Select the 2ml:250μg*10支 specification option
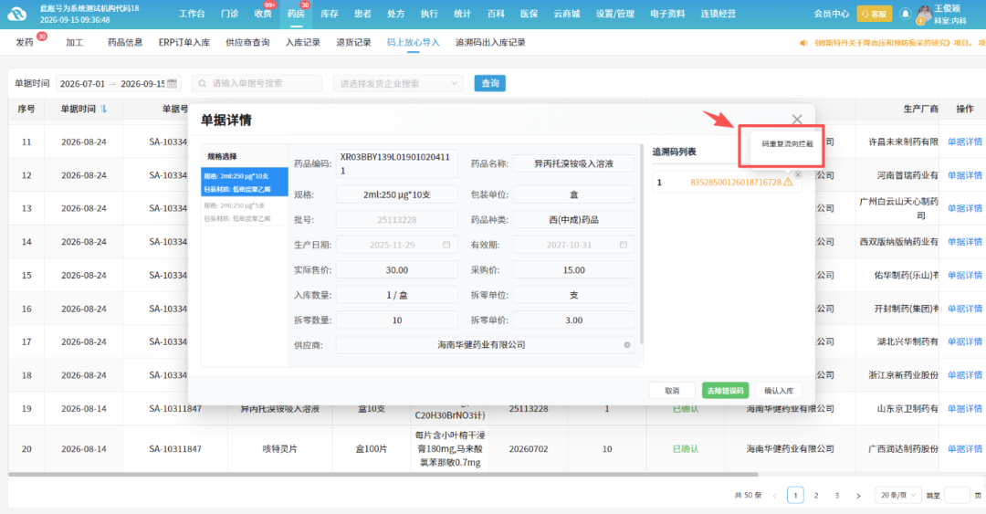This screenshot has height=514, width=986. click(x=245, y=183)
